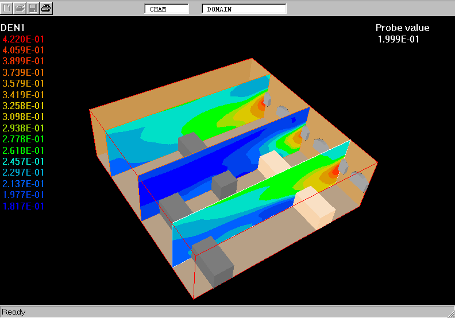Select the 4.220E-01 maximum legend value
Screen dimensions: 455x318
click(24, 39)
